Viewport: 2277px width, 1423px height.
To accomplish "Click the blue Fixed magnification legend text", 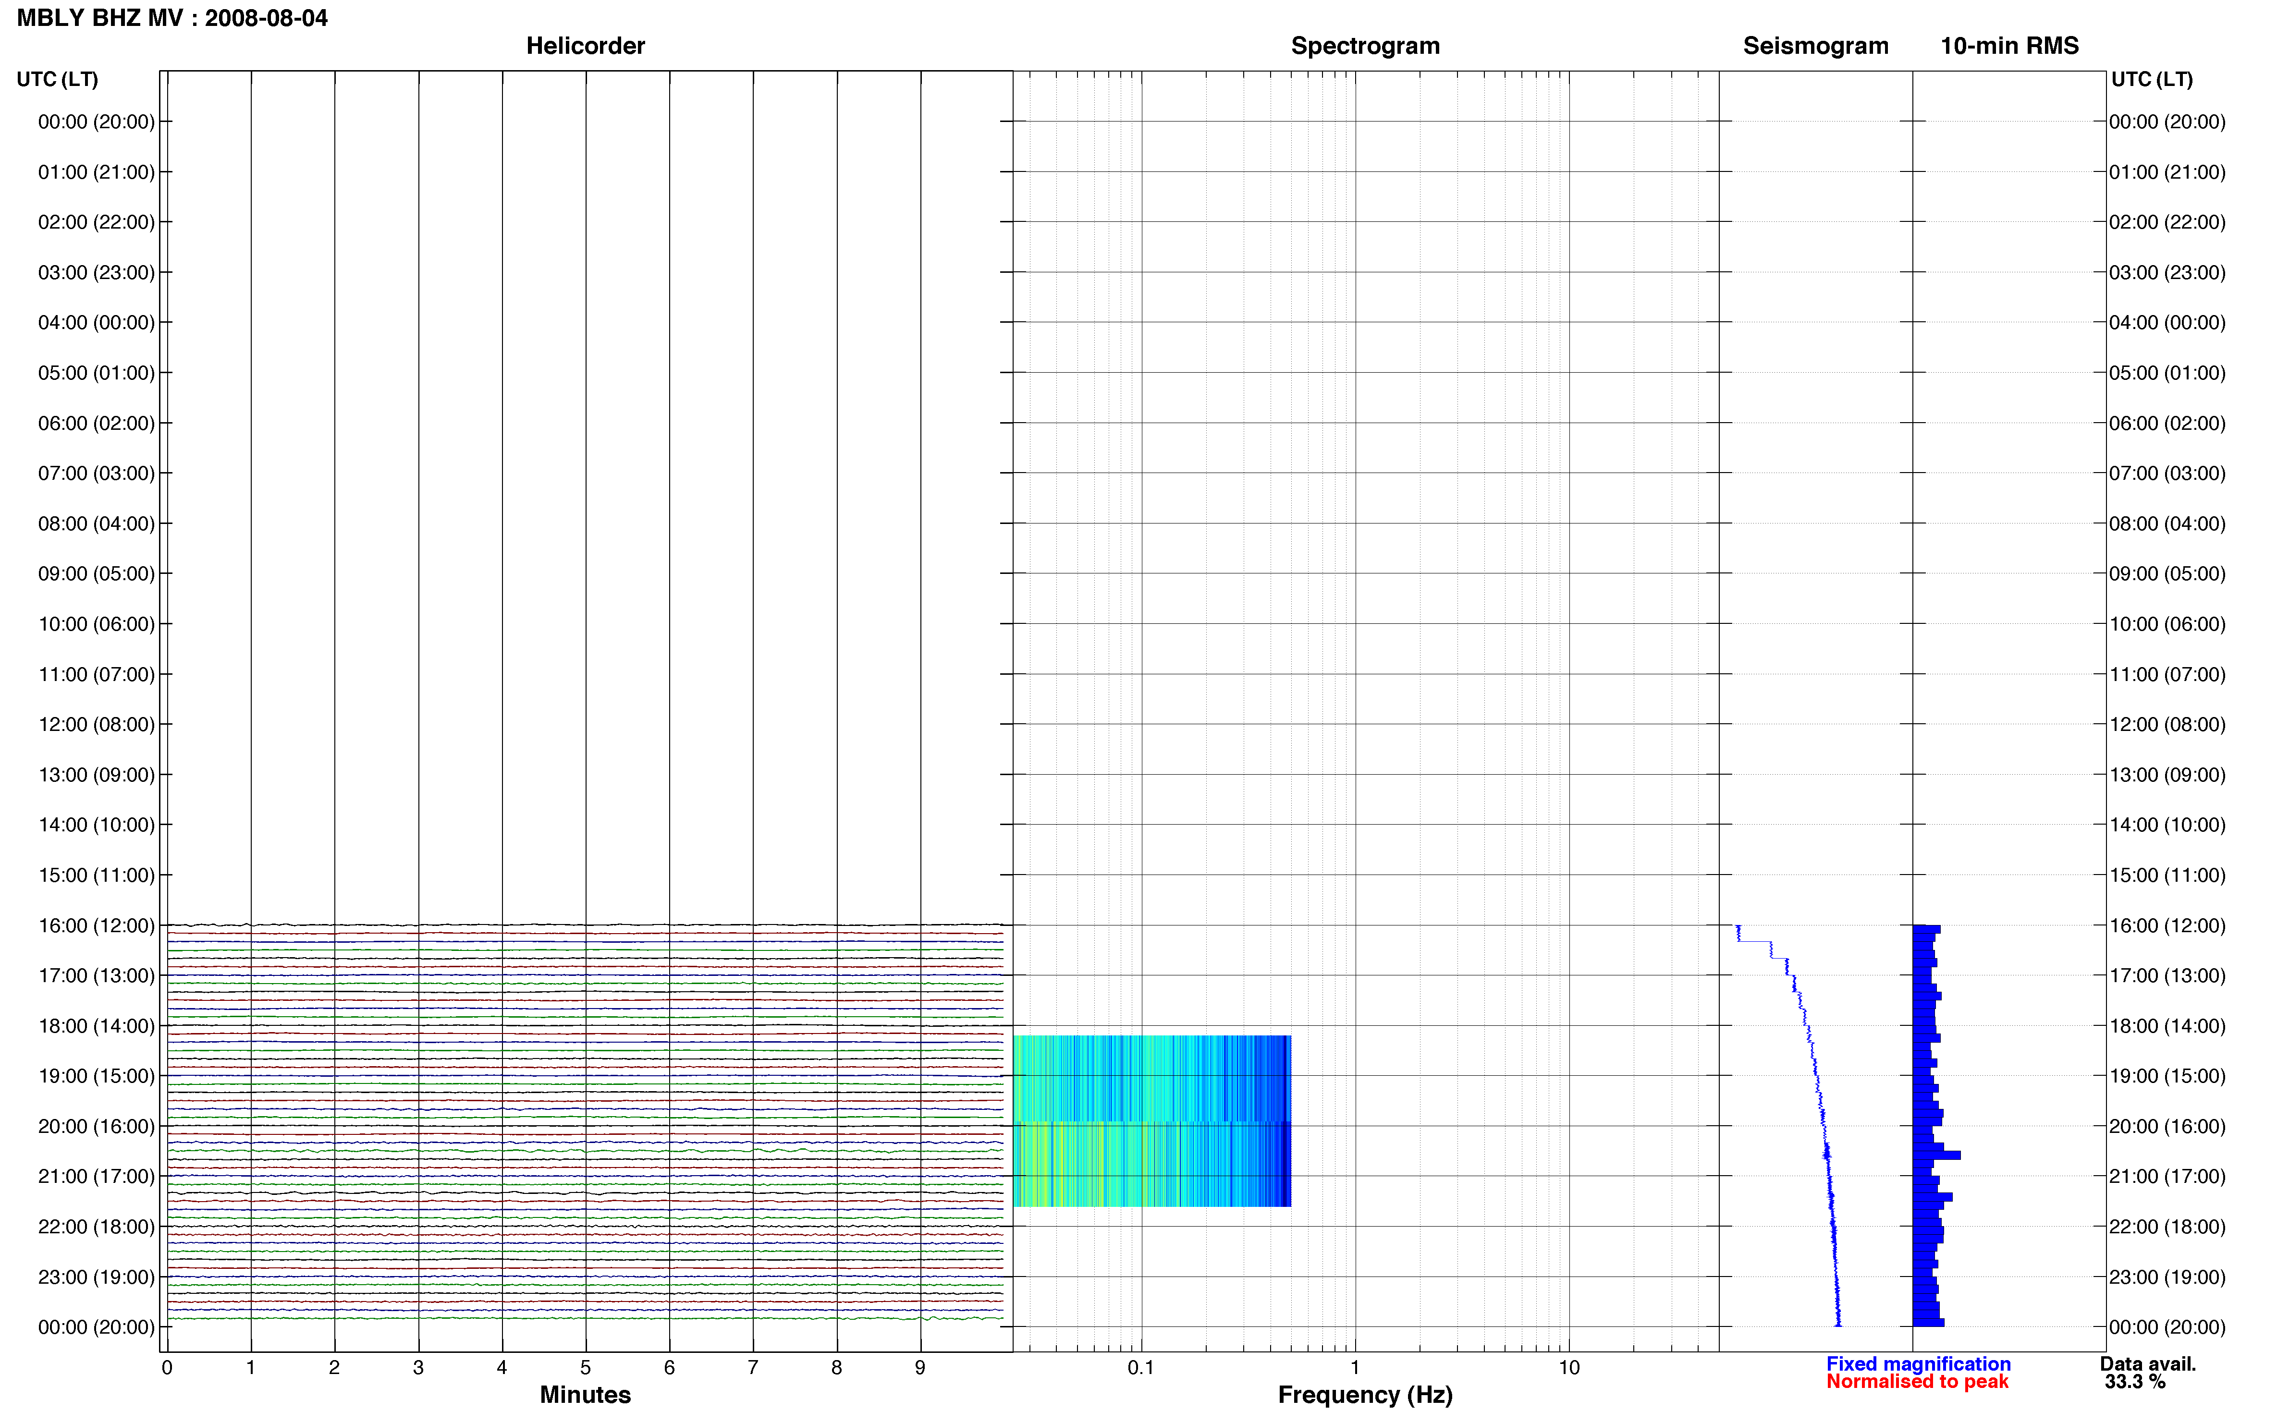I will (1918, 1364).
